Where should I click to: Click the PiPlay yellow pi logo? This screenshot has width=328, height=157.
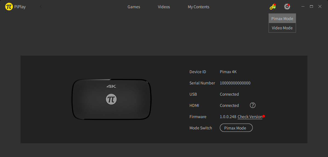click(9, 7)
